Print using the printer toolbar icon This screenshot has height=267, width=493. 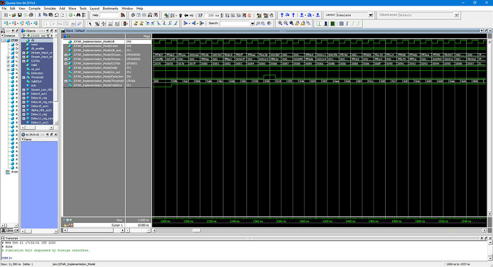(31, 15)
